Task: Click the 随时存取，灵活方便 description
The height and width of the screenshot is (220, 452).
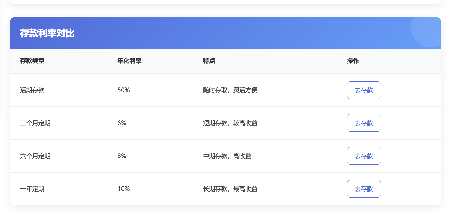Action: pyautogui.click(x=230, y=90)
